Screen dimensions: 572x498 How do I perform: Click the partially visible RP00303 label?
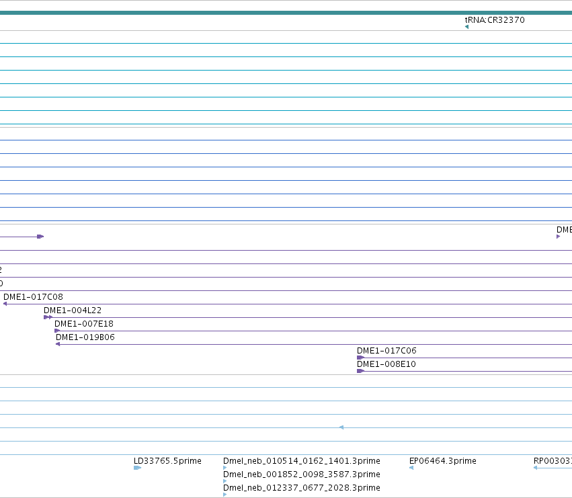[x=553, y=461]
